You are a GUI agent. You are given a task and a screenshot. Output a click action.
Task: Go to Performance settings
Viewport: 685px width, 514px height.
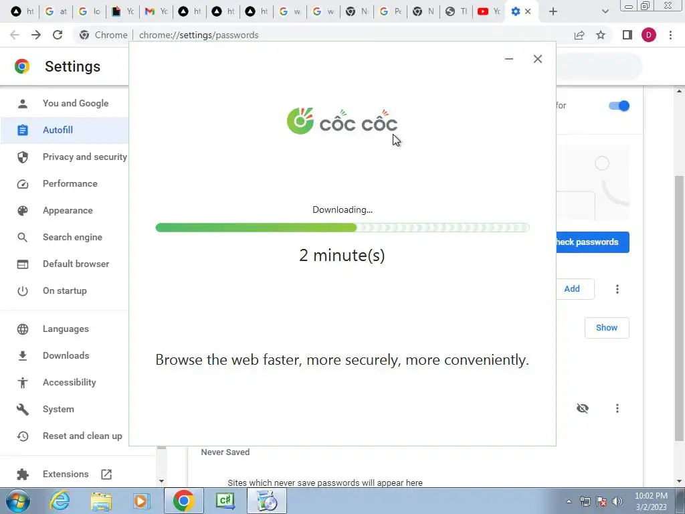point(70,183)
